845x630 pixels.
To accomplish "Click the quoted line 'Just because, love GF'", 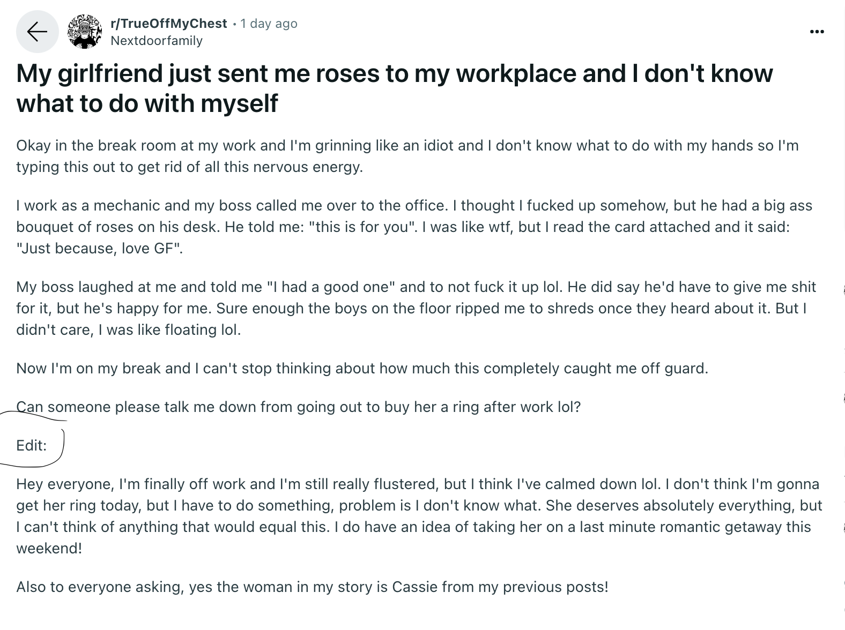I will tap(99, 249).
